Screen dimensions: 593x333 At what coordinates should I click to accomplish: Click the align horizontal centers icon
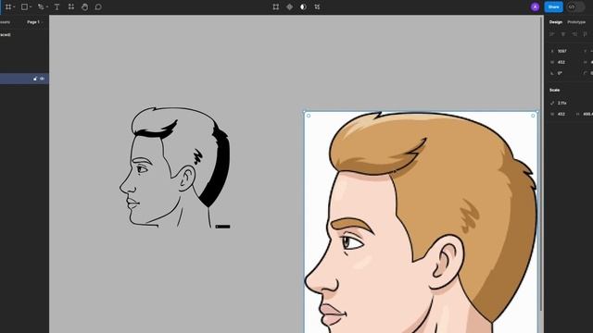pos(563,34)
